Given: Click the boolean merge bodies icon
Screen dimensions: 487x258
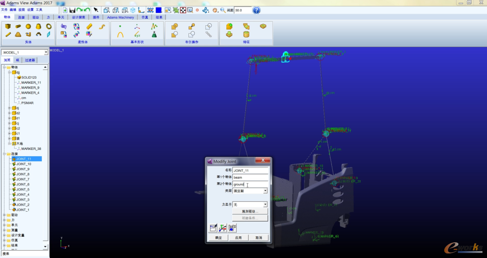Looking at the screenshot, I should click(192, 27).
